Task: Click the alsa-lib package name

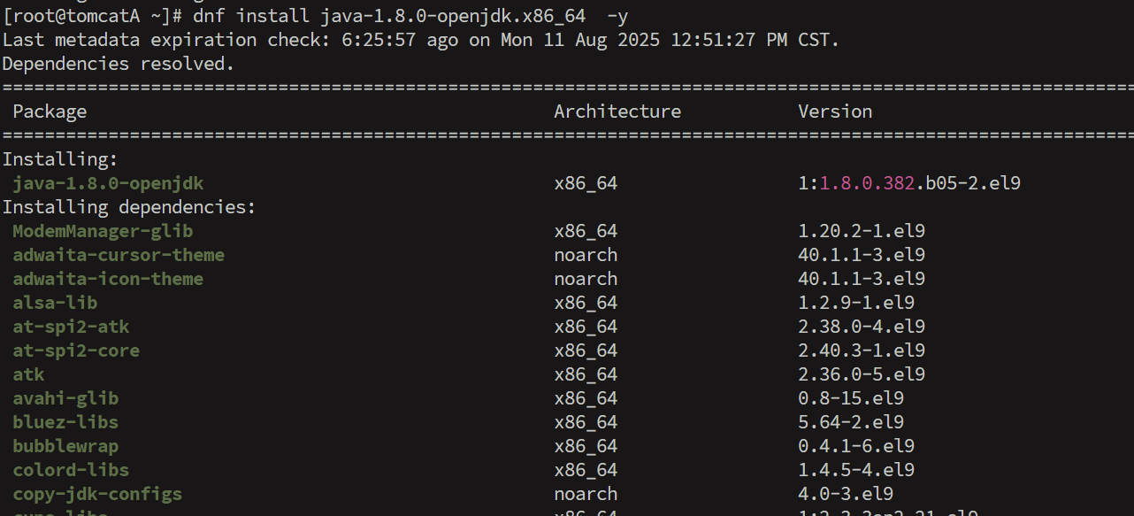Action: point(55,303)
